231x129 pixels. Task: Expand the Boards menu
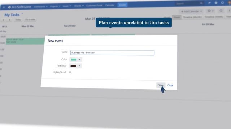tap(79, 6)
